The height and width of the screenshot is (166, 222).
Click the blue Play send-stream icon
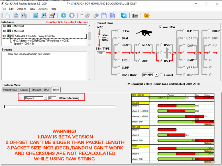[63, 15]
